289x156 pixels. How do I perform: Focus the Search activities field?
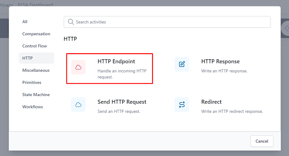(x=167, y=22)
